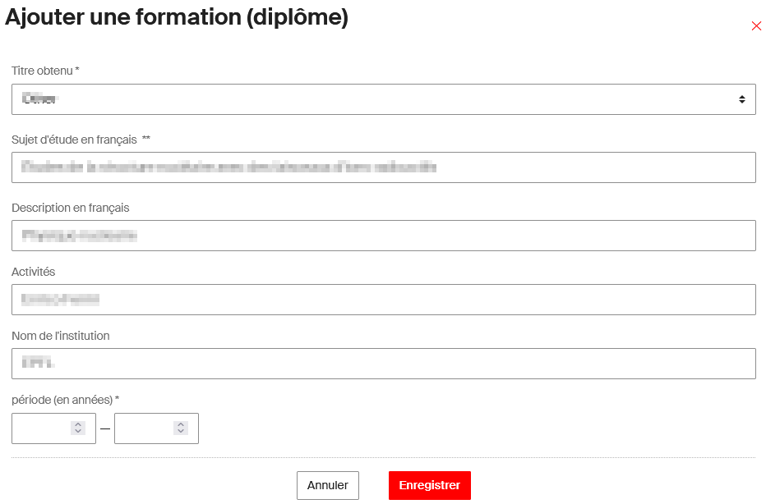Click the Nom de l'institution field
766x504 pixels.
(x=382, y=363)
